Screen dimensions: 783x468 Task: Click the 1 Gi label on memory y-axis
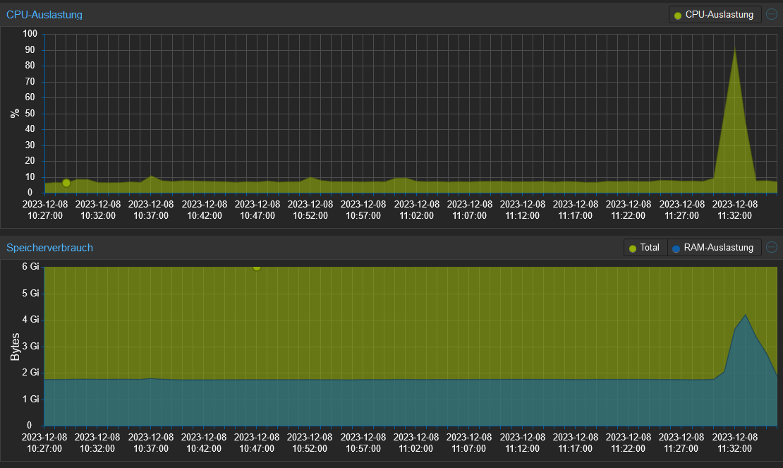[30, 399]
